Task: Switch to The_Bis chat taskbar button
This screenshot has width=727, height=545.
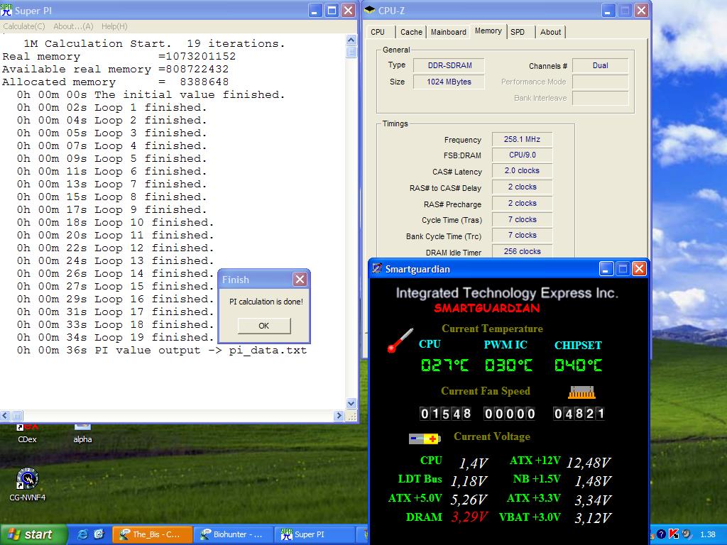Action: click(x=153, y=534)
